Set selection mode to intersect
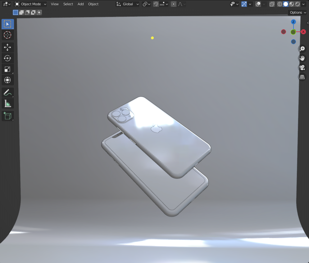Screen dimensions: 309x263 click(39, 12)
